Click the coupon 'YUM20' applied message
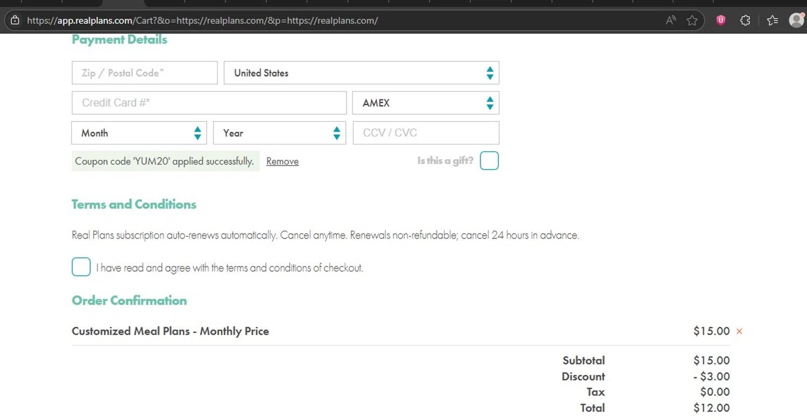Image resolution: width=807 pixels, height=420 pixels. [x=166, y=161]
